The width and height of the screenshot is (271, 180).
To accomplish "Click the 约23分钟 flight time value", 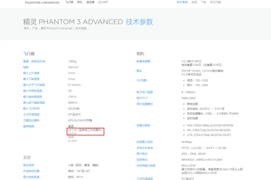I will point(73,108).
